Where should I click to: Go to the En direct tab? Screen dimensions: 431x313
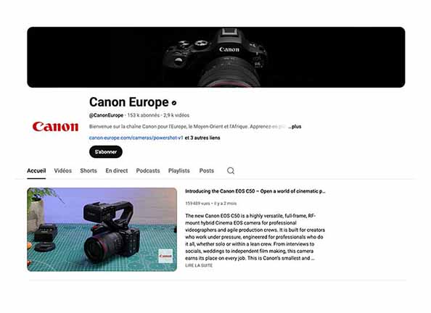click(117, 171)
